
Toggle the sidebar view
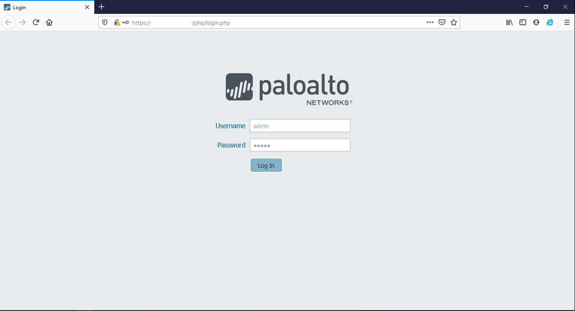pyautogui.click(x=523, y=23)
